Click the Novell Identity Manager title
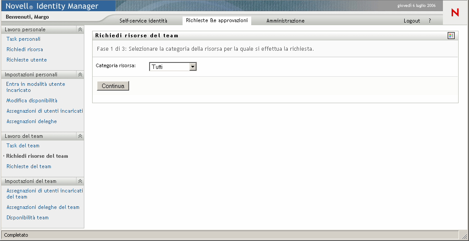 pos(52,6)
